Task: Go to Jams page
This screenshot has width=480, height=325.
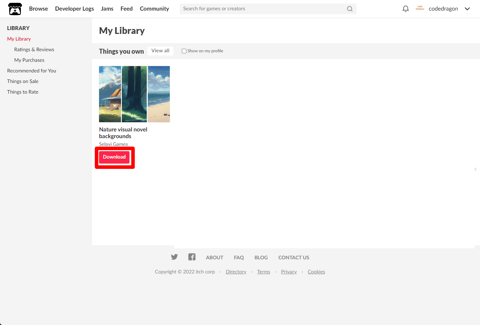Action: coord(107,8)
